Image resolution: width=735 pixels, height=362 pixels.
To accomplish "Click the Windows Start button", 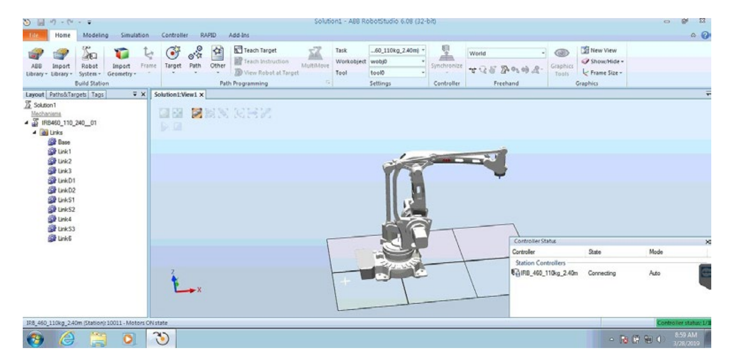I will click(36, 339).
